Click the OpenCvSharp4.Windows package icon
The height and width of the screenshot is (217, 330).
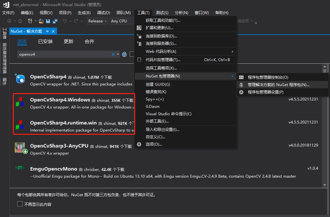coord(20,101)
